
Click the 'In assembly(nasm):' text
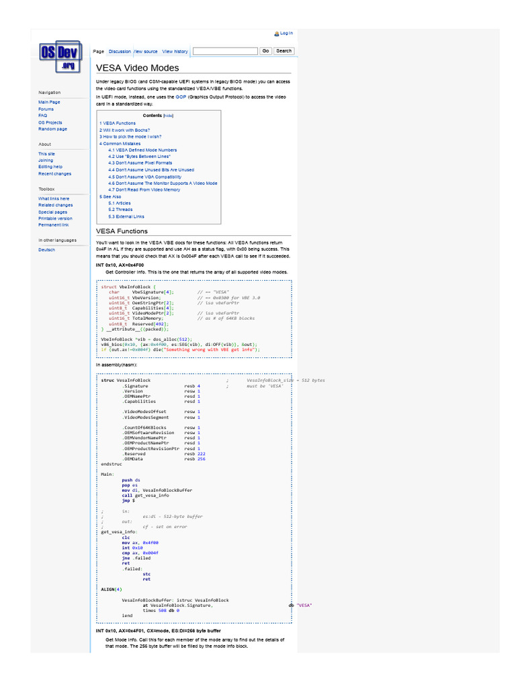pos(116,365)
